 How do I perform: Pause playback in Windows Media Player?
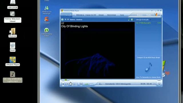tap(63, 84)
